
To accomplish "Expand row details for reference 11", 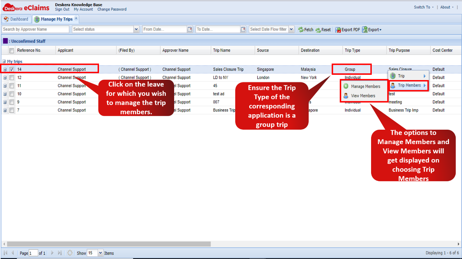I will tap(5, 86).
